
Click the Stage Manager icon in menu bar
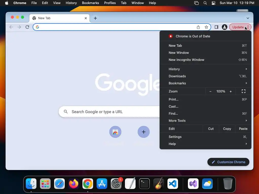coord(196,3)
